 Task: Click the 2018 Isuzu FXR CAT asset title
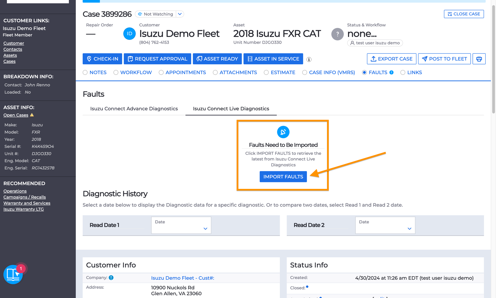tap(277, 34)
